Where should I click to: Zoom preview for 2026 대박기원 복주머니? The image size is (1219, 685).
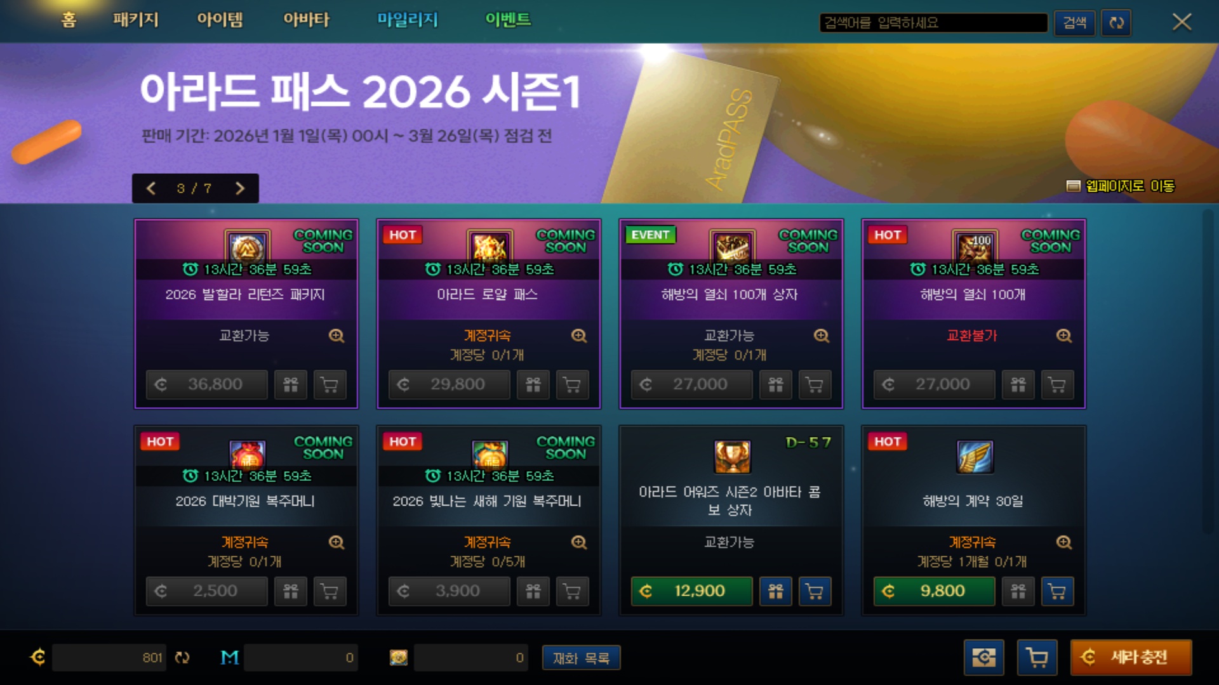(336, 542)
